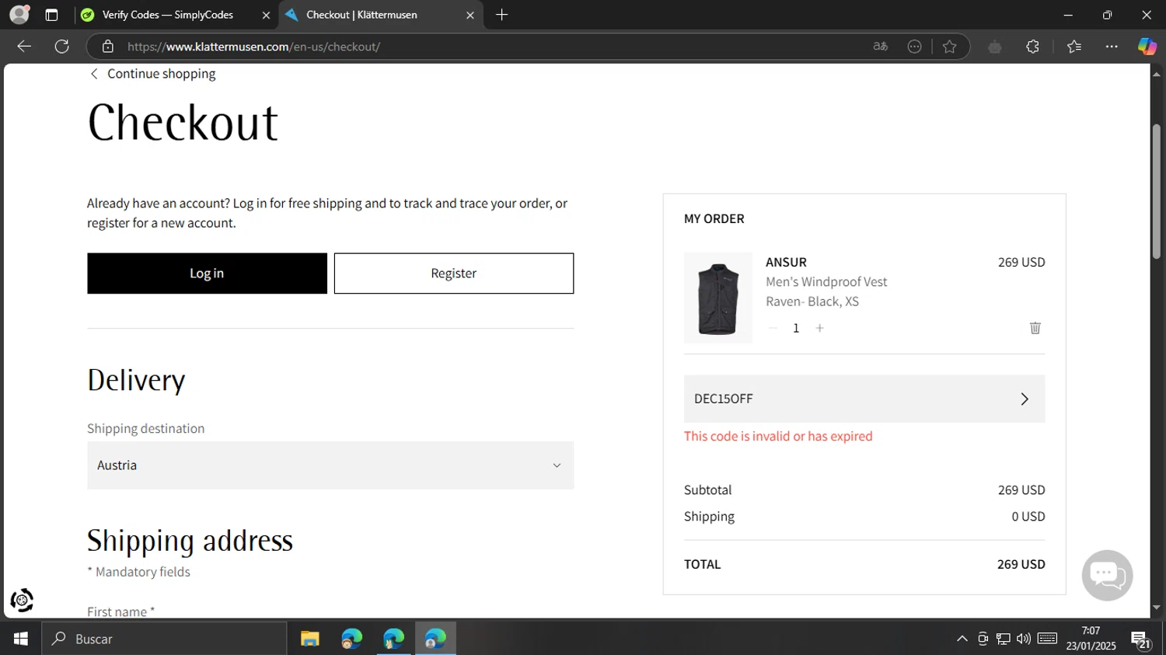Viewport: 1166px width, 655px height.
Task: Click the browser back arrow
Action: tap(24, 47)
